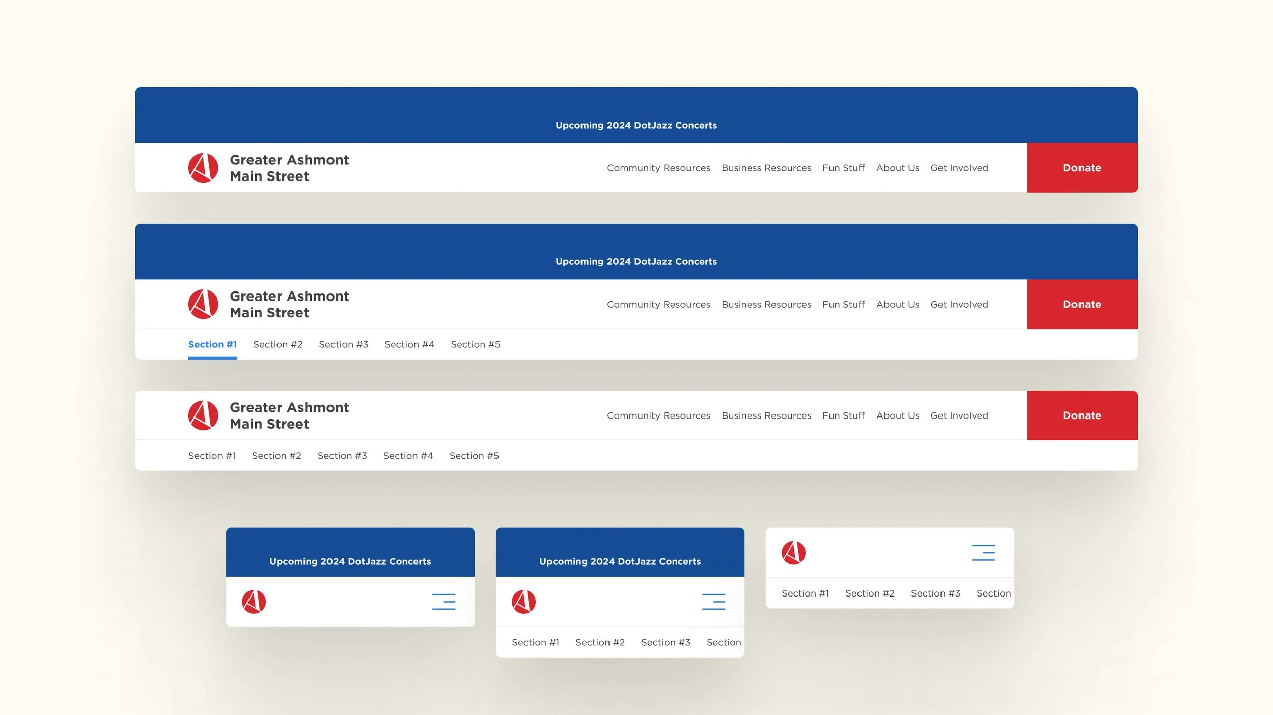Select Section #5 tab in third header
The image size is (1273, 715).
click(x=474, y=456)
